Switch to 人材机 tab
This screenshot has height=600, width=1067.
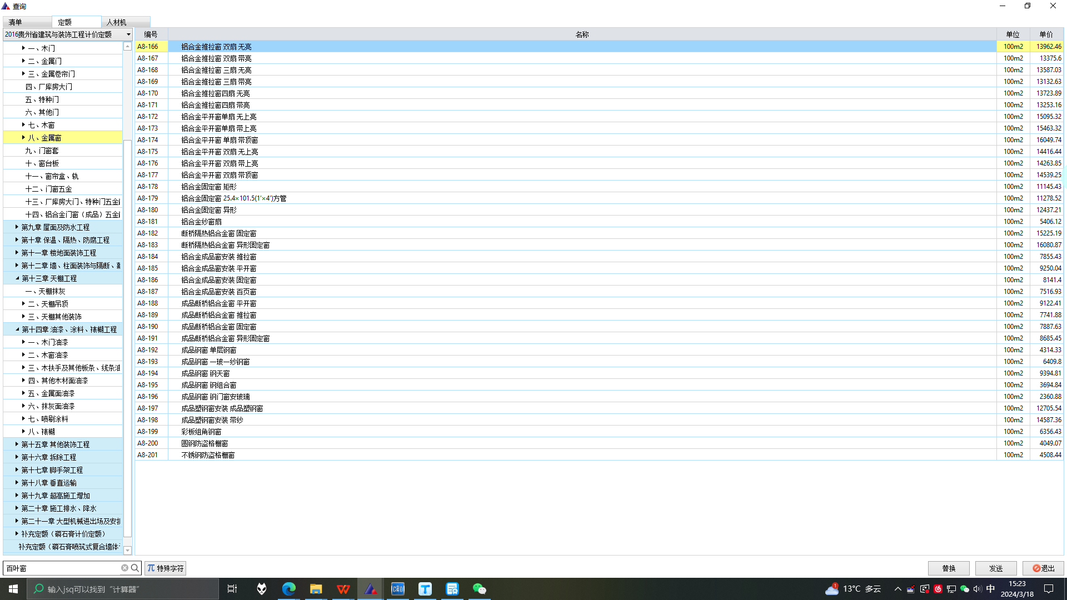126,22
